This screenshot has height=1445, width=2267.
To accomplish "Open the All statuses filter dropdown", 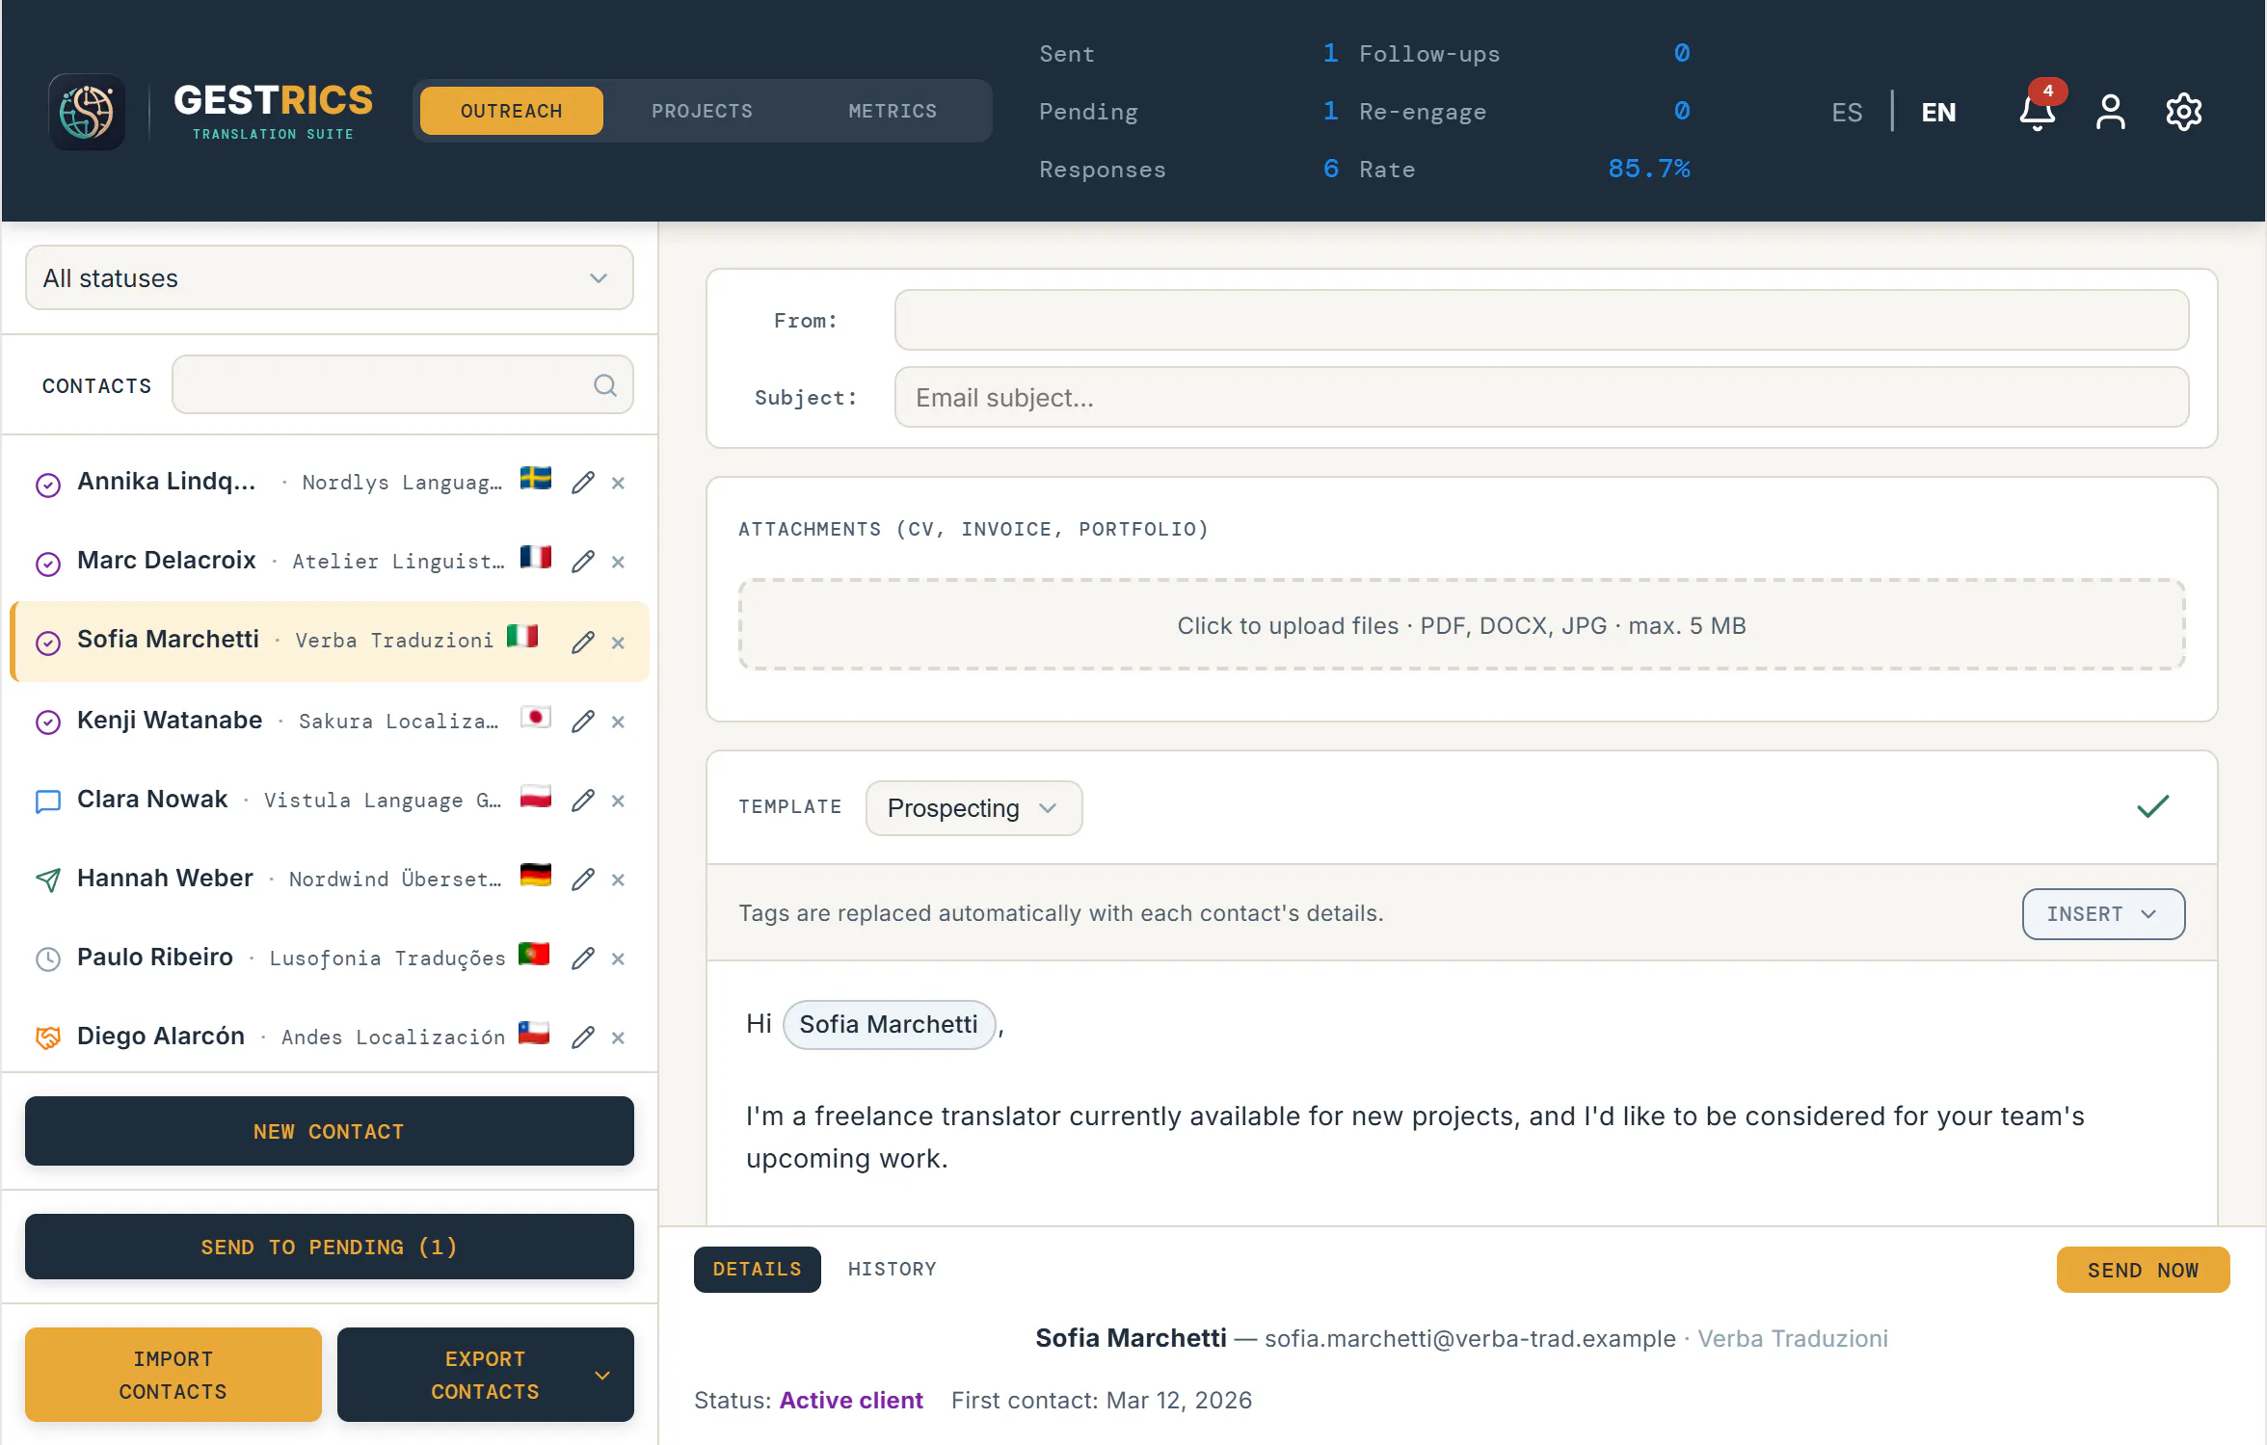I will click(330, 278).
